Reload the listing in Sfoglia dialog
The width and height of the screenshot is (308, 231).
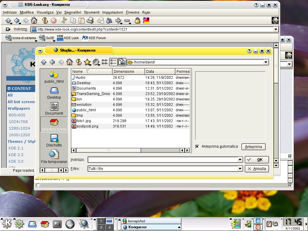coord(79,62)
